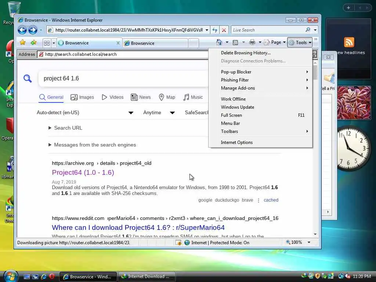This screenshot has height=282, width=376.
Task: Switch to Music search category
Action: pos(193,97)
